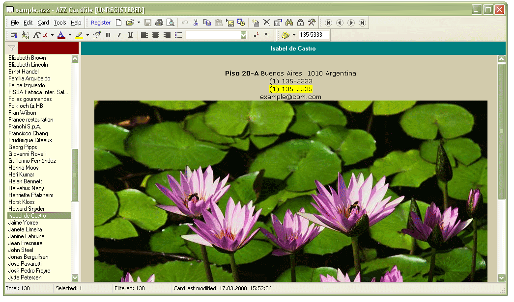This screenshot has width=514, height=302.
Task: Open the phone dial dropdown arrow
Action: [294, 35]
